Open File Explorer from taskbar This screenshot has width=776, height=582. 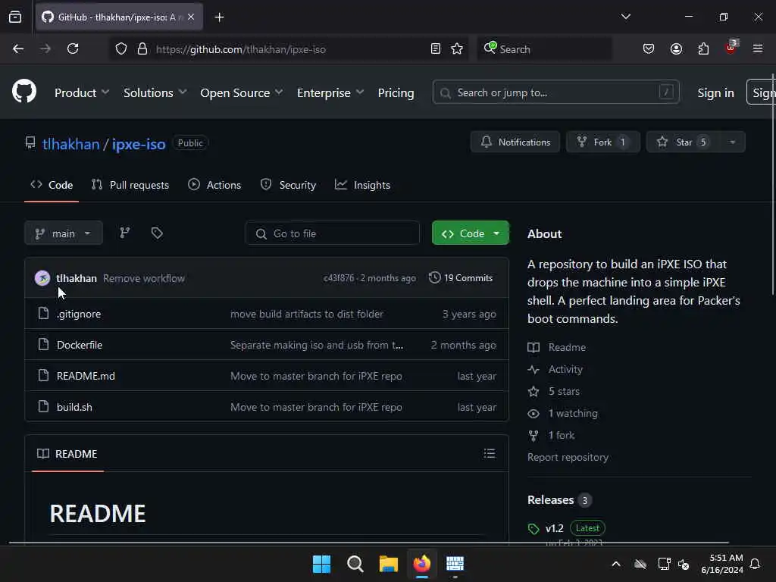pos(389,564)
